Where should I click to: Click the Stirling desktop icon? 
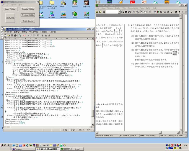point(86,15)
